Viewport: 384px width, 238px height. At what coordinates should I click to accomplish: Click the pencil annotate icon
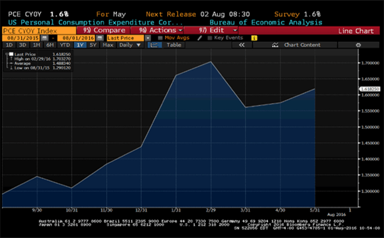200,38
